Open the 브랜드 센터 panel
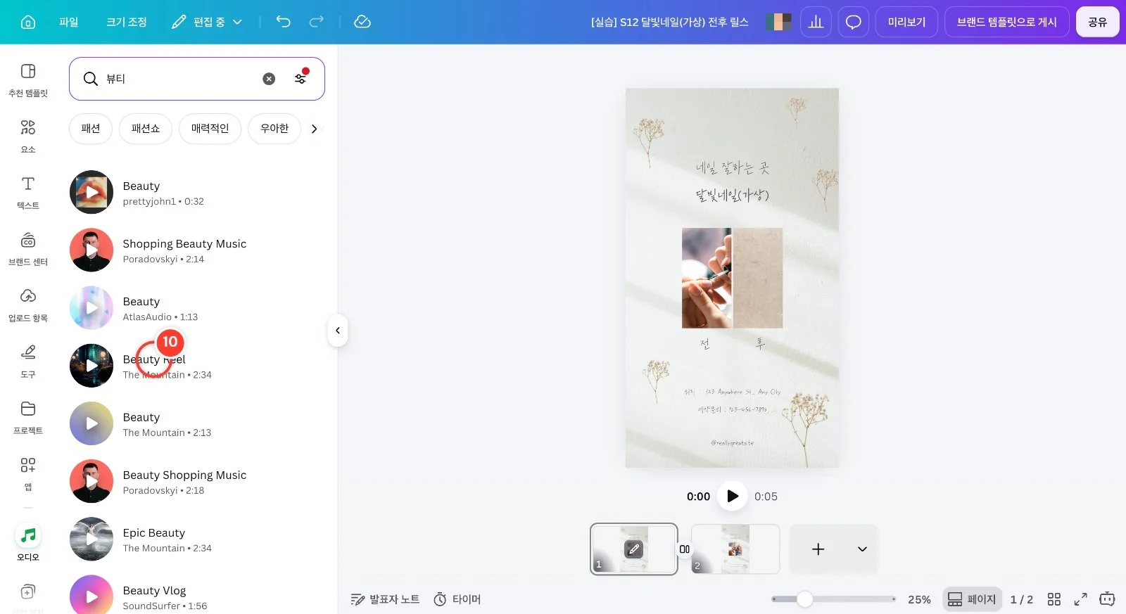The image size is (1126, 614). pyautogui.click(x=28, y=249)
